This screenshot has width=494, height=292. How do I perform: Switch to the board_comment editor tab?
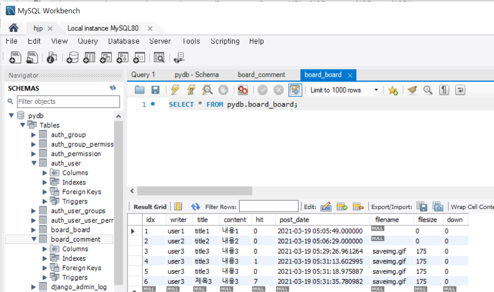tap(261, 75)
